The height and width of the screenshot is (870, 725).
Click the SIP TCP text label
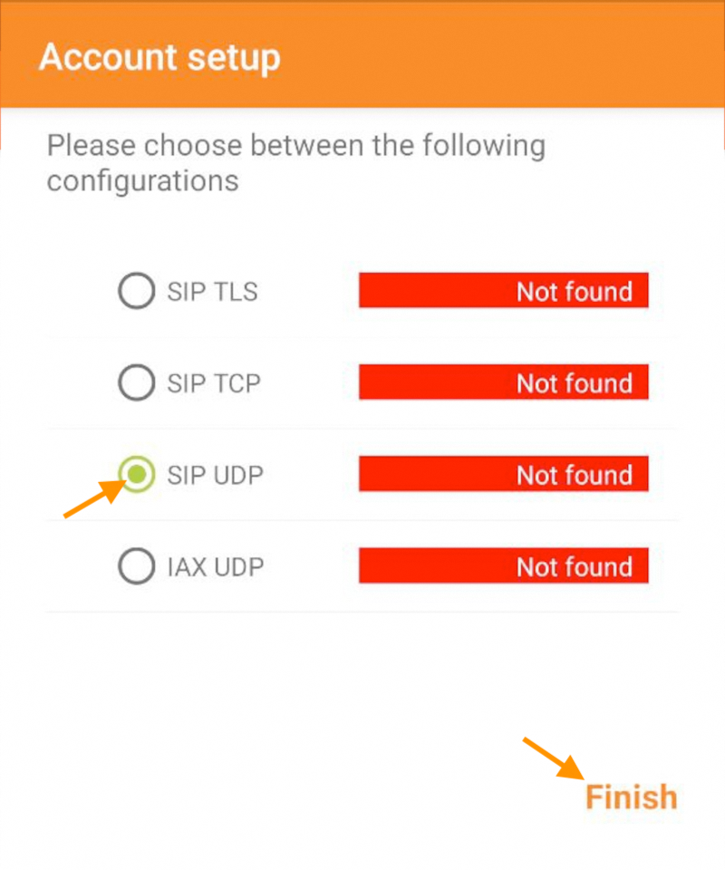(x=214, y=383)
